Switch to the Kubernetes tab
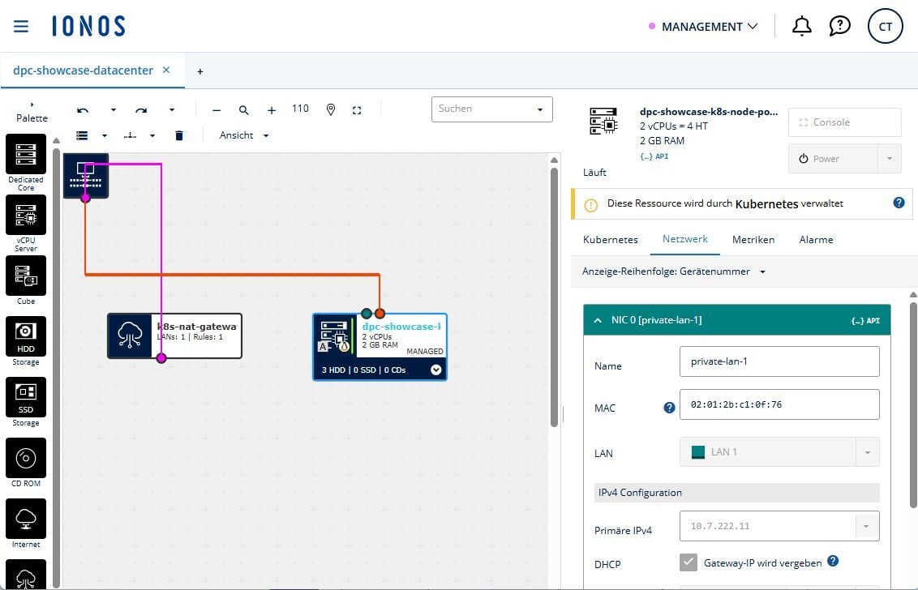Viewport: 918px width, 590px height. 610,240
